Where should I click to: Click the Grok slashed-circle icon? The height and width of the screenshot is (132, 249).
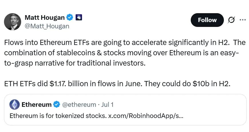coord(231,20)
